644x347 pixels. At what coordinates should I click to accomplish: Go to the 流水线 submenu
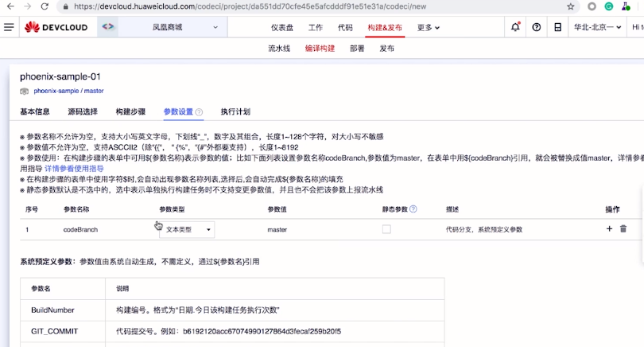279,49
